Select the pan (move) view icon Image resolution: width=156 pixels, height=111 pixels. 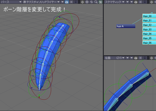87,2
